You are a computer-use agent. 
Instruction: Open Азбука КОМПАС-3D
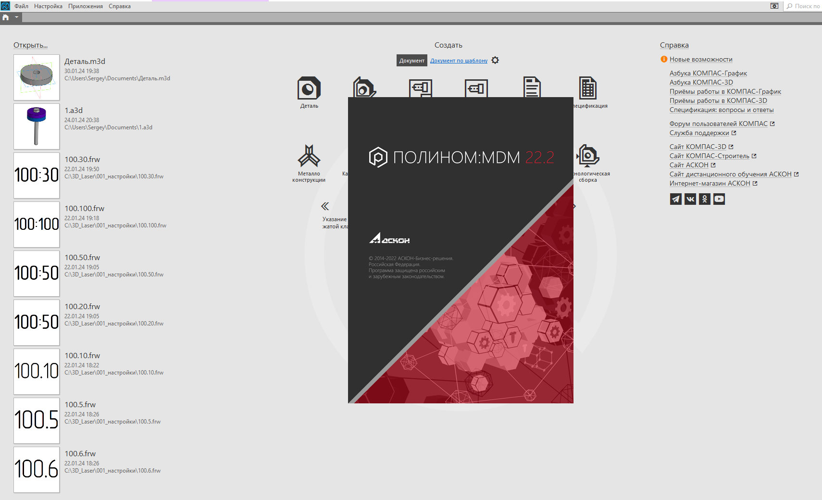[701, 82]
